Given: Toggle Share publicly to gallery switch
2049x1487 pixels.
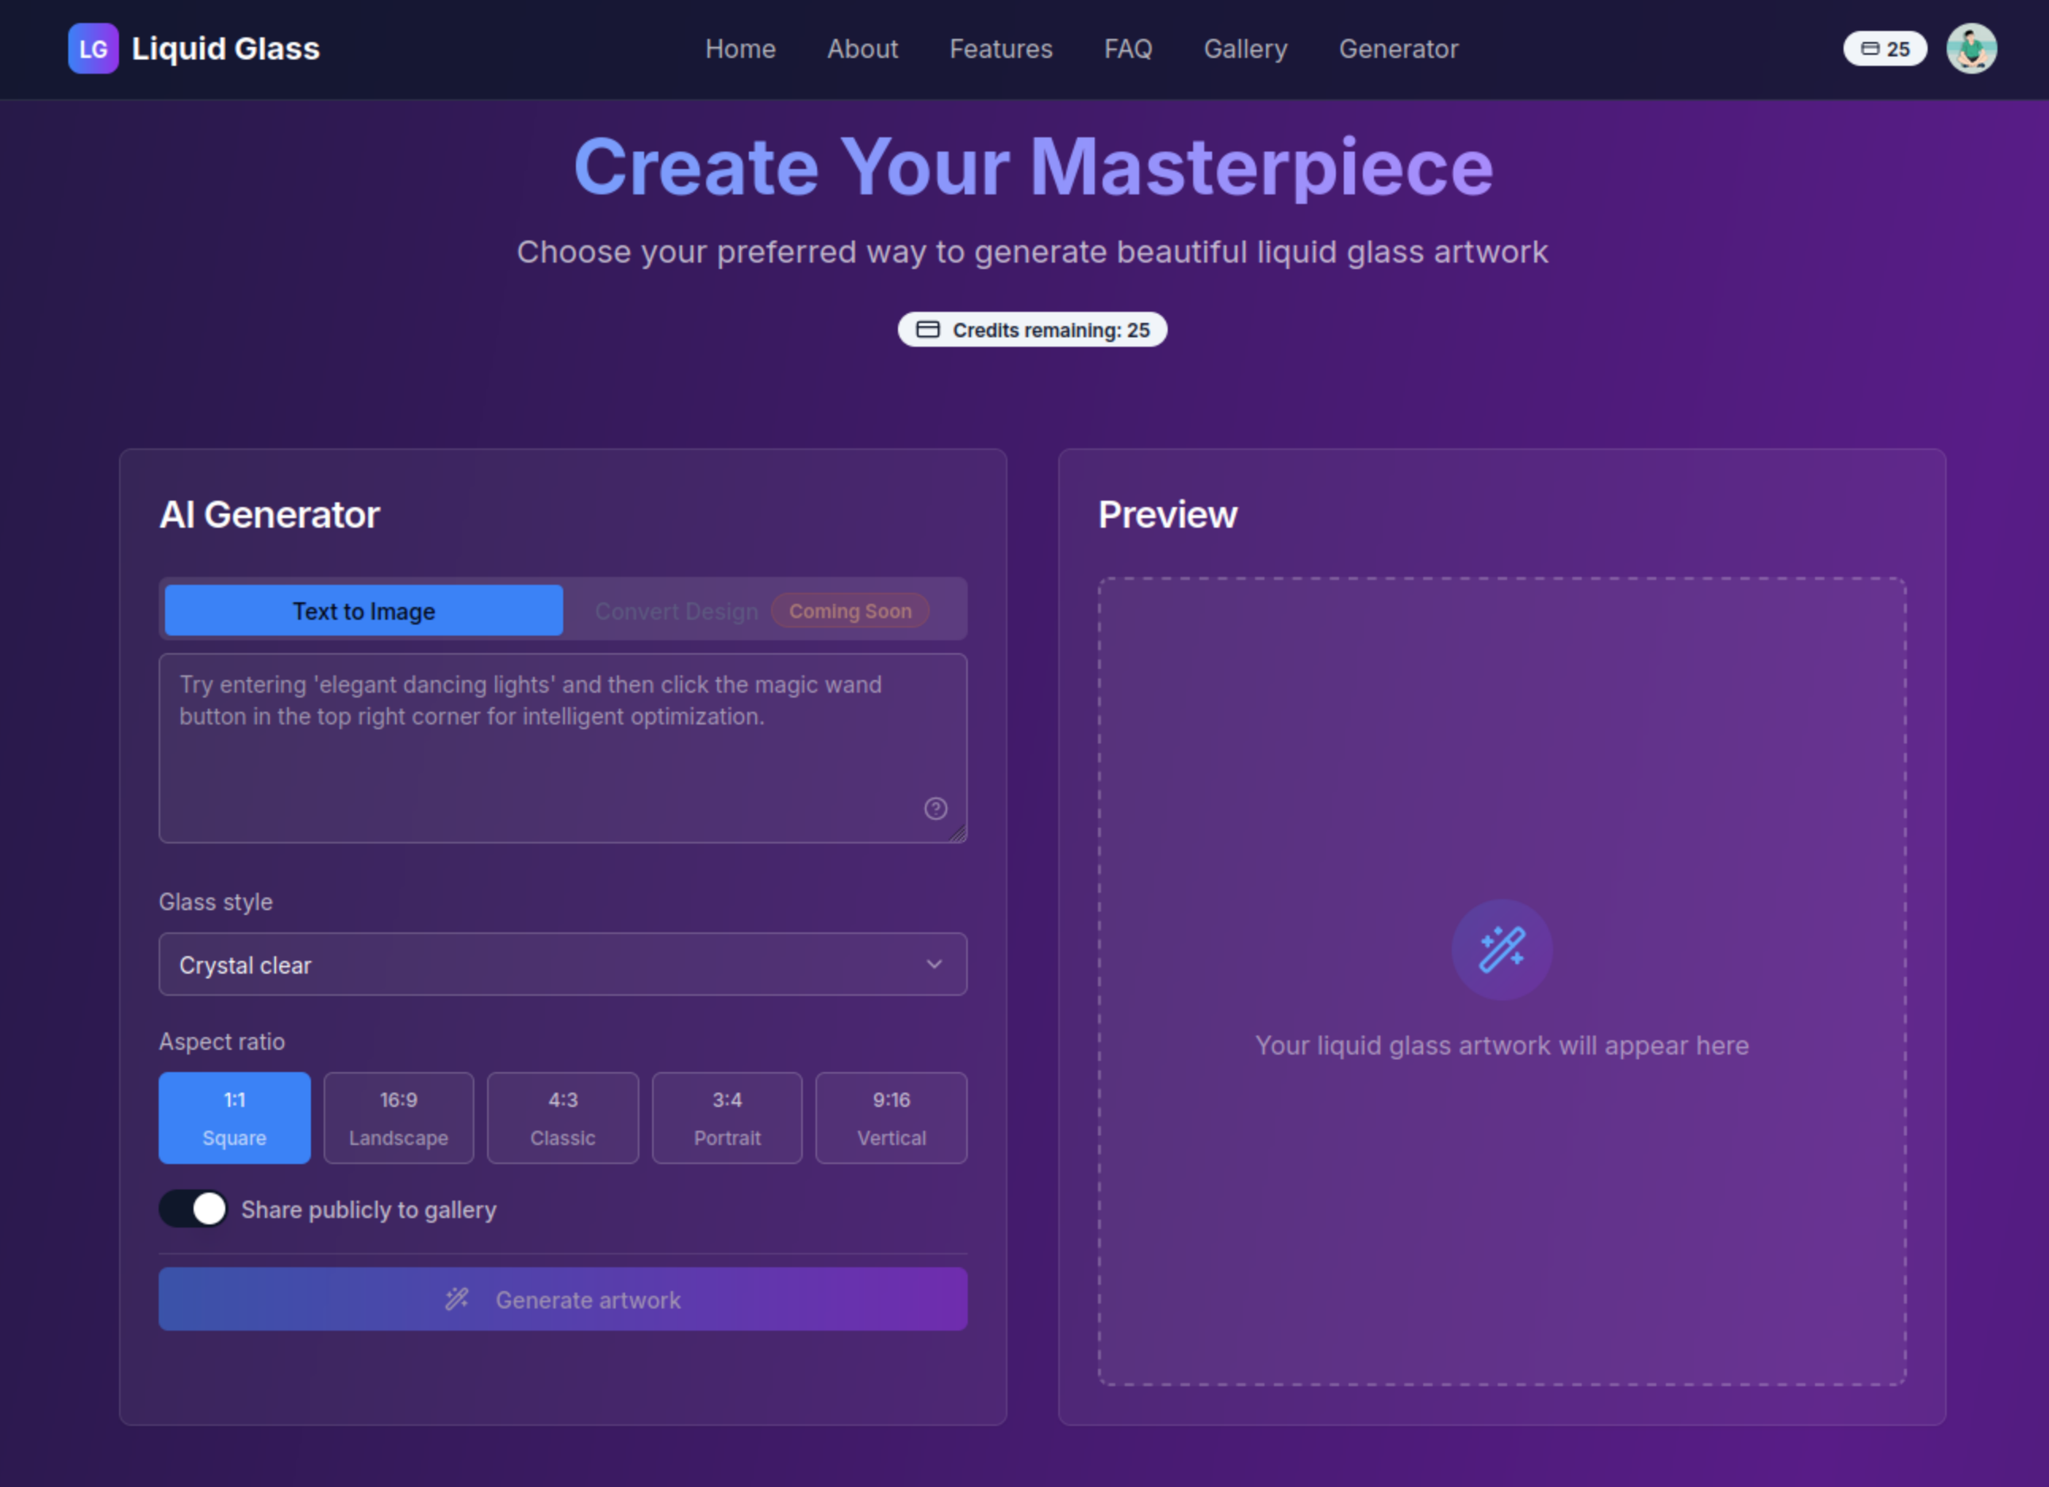Looking at the screenshot, I should coord(194,1208).
